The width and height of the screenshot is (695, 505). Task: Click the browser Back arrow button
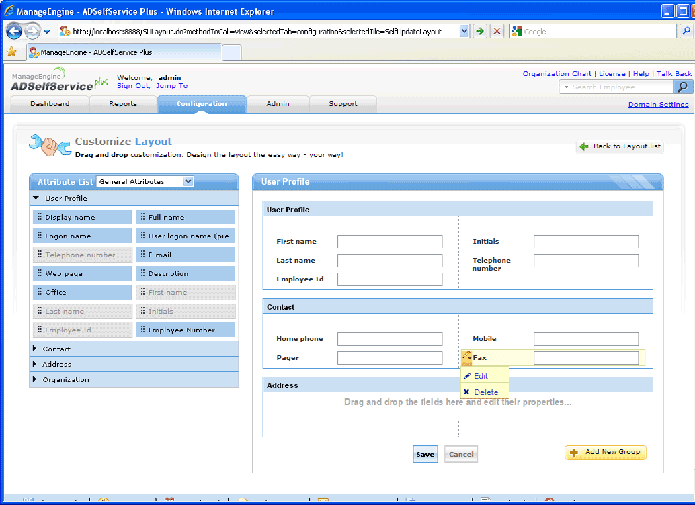coord(14,31)
